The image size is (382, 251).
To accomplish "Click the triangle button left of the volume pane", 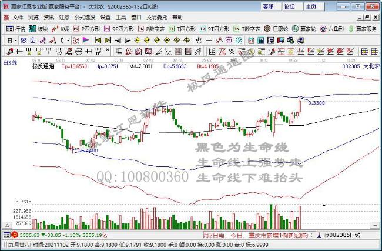I will click(x=7, y=226).
